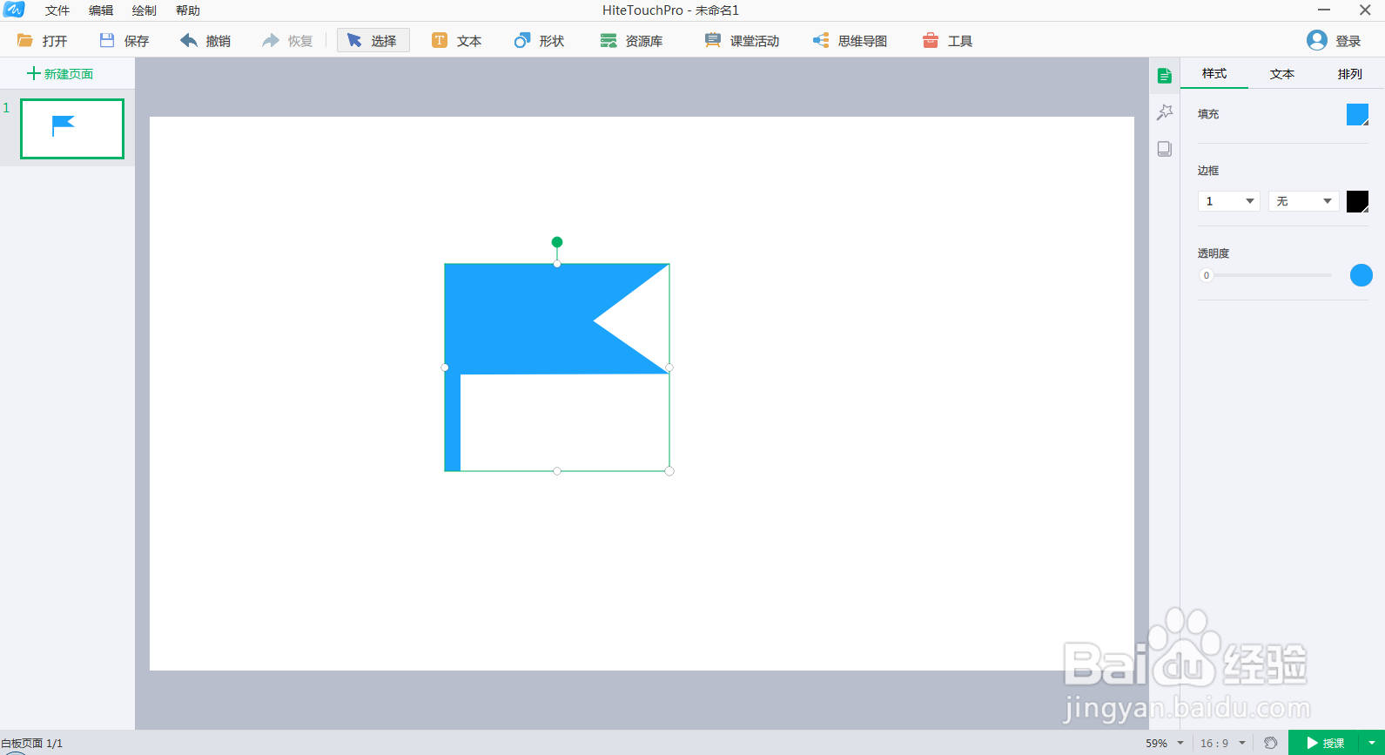This screenshot has width=1385, height=755.
Task: Open the properties panel document icon
Action: pos(1165,76)
